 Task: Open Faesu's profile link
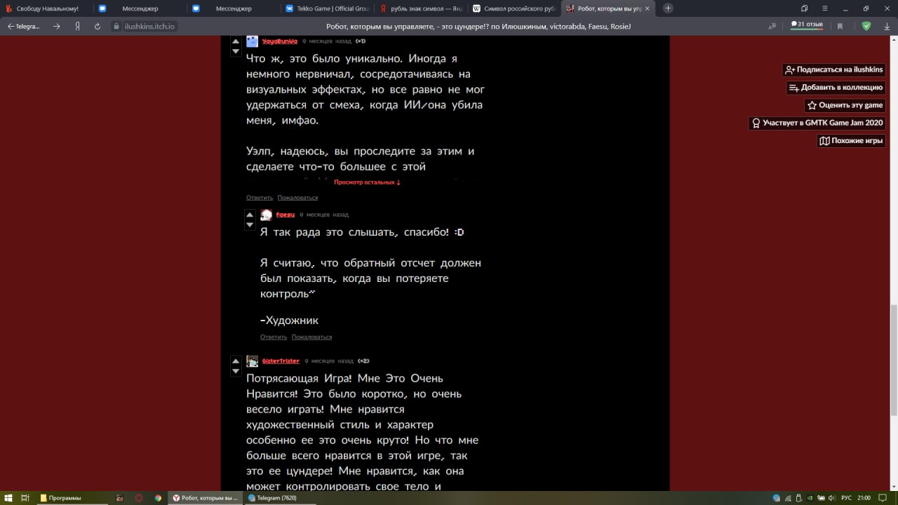tap(285, 215)
